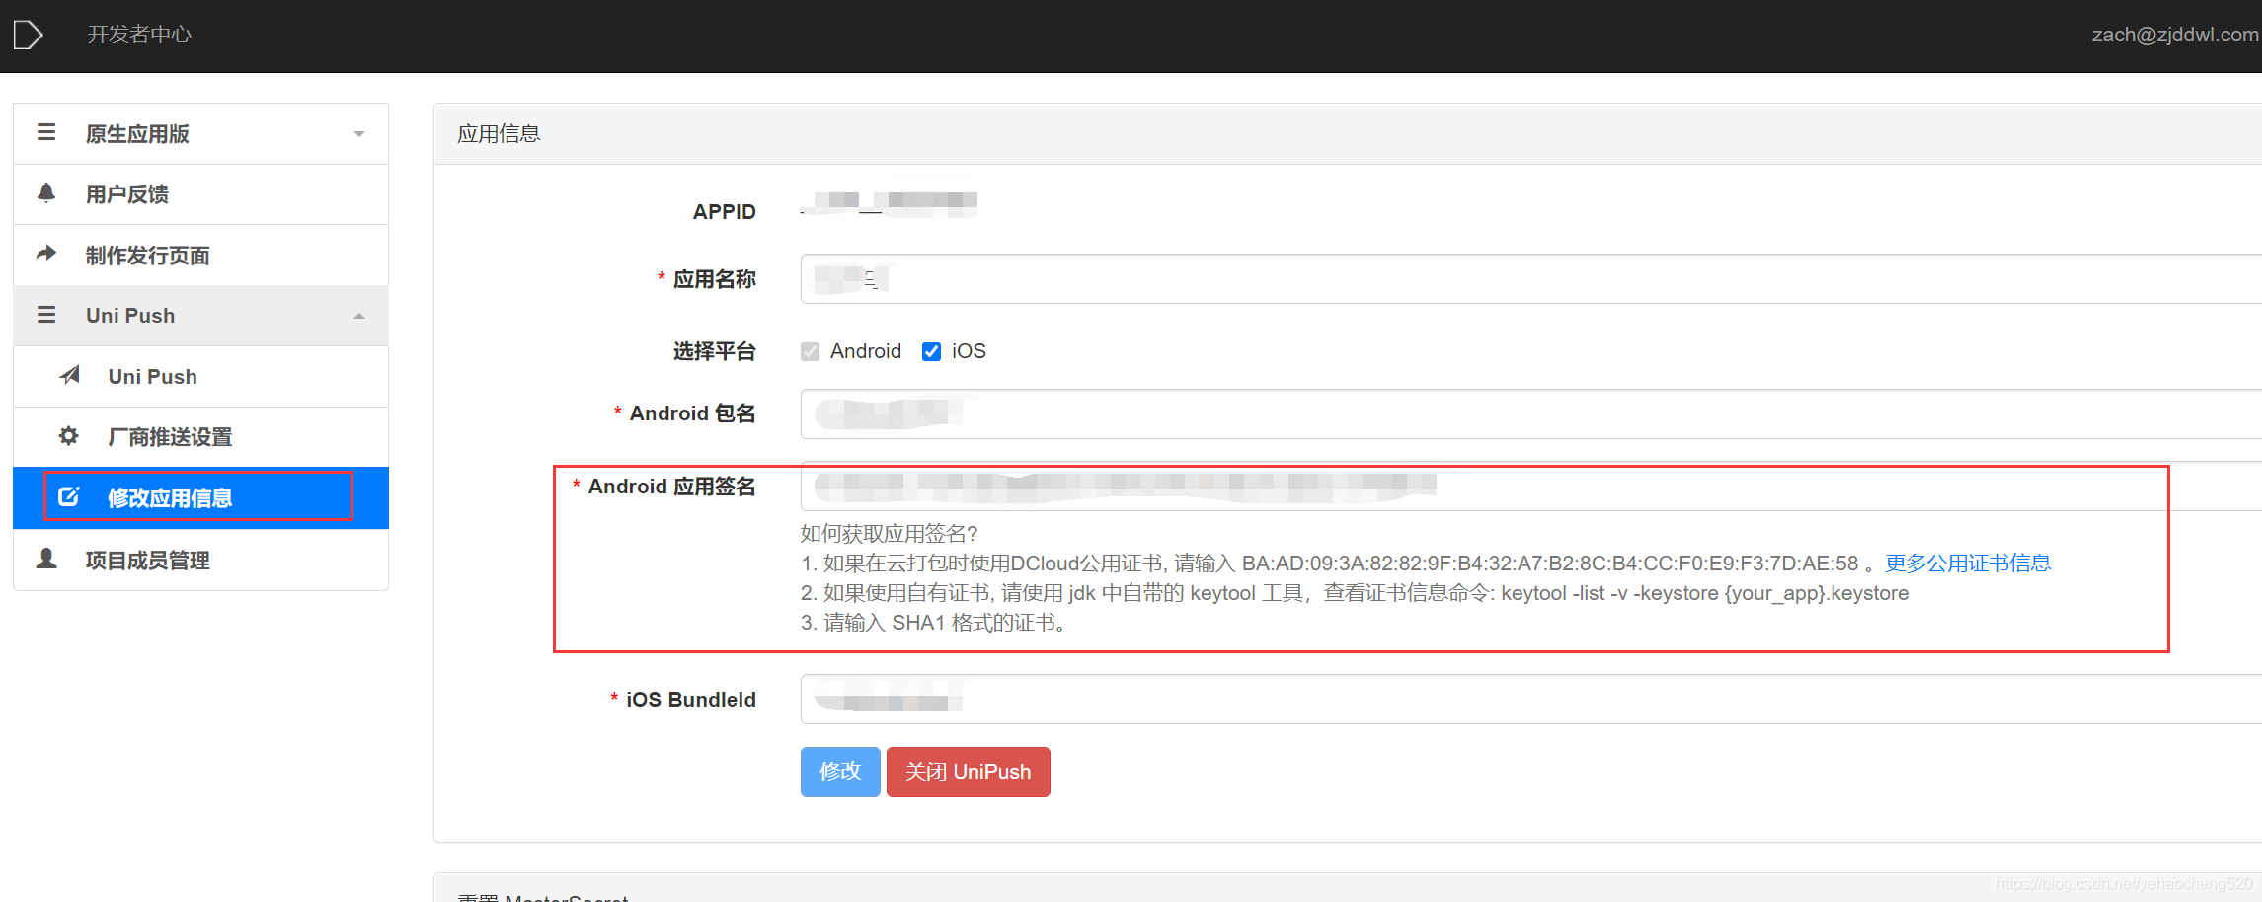Image resolution: width=2262 pixels, height=902 pixels.
Task: Click the 请输入 SHA1 格式的证书 hint line
Action: [934, 623]
